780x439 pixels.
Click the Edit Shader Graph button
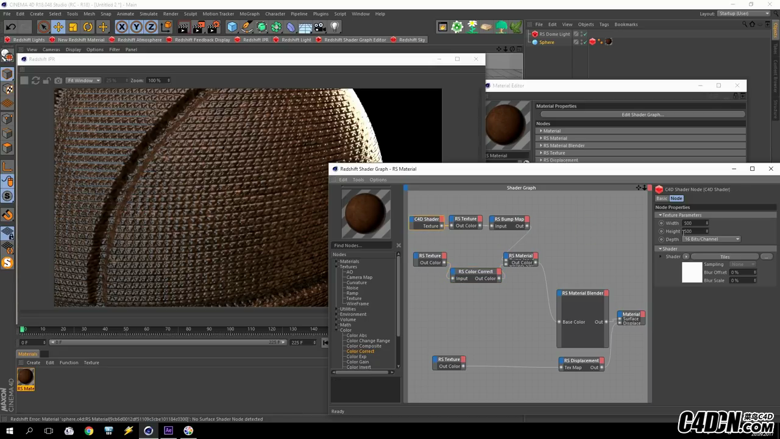click(x=642, y=114)
